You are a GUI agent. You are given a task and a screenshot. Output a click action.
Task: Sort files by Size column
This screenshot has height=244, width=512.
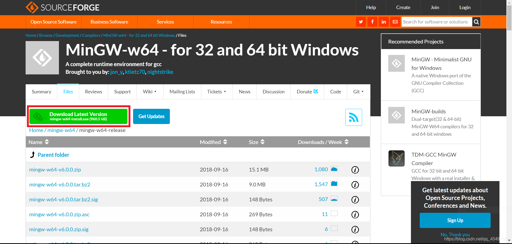257,142
